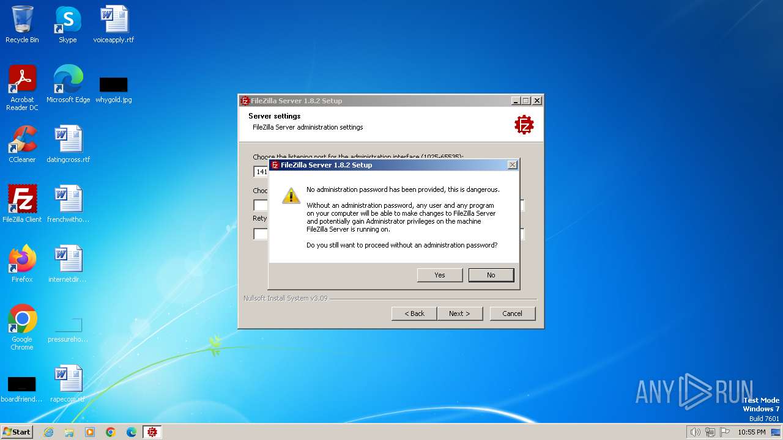This screenshot has width=783, height=440.
Task: Open Internet Explorer in taskbar
Action: [48, 432]
